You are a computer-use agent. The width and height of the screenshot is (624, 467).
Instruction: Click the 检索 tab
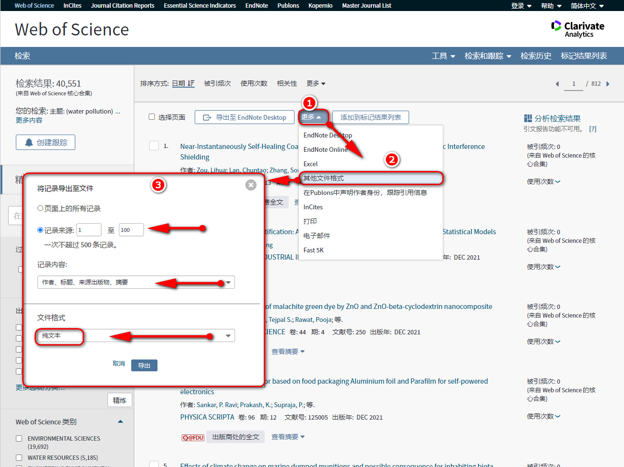pos(22,56)
